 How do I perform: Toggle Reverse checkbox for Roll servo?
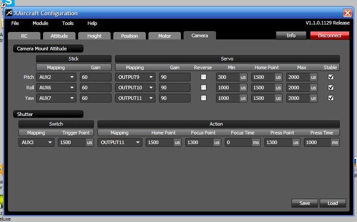click(203, 88)
